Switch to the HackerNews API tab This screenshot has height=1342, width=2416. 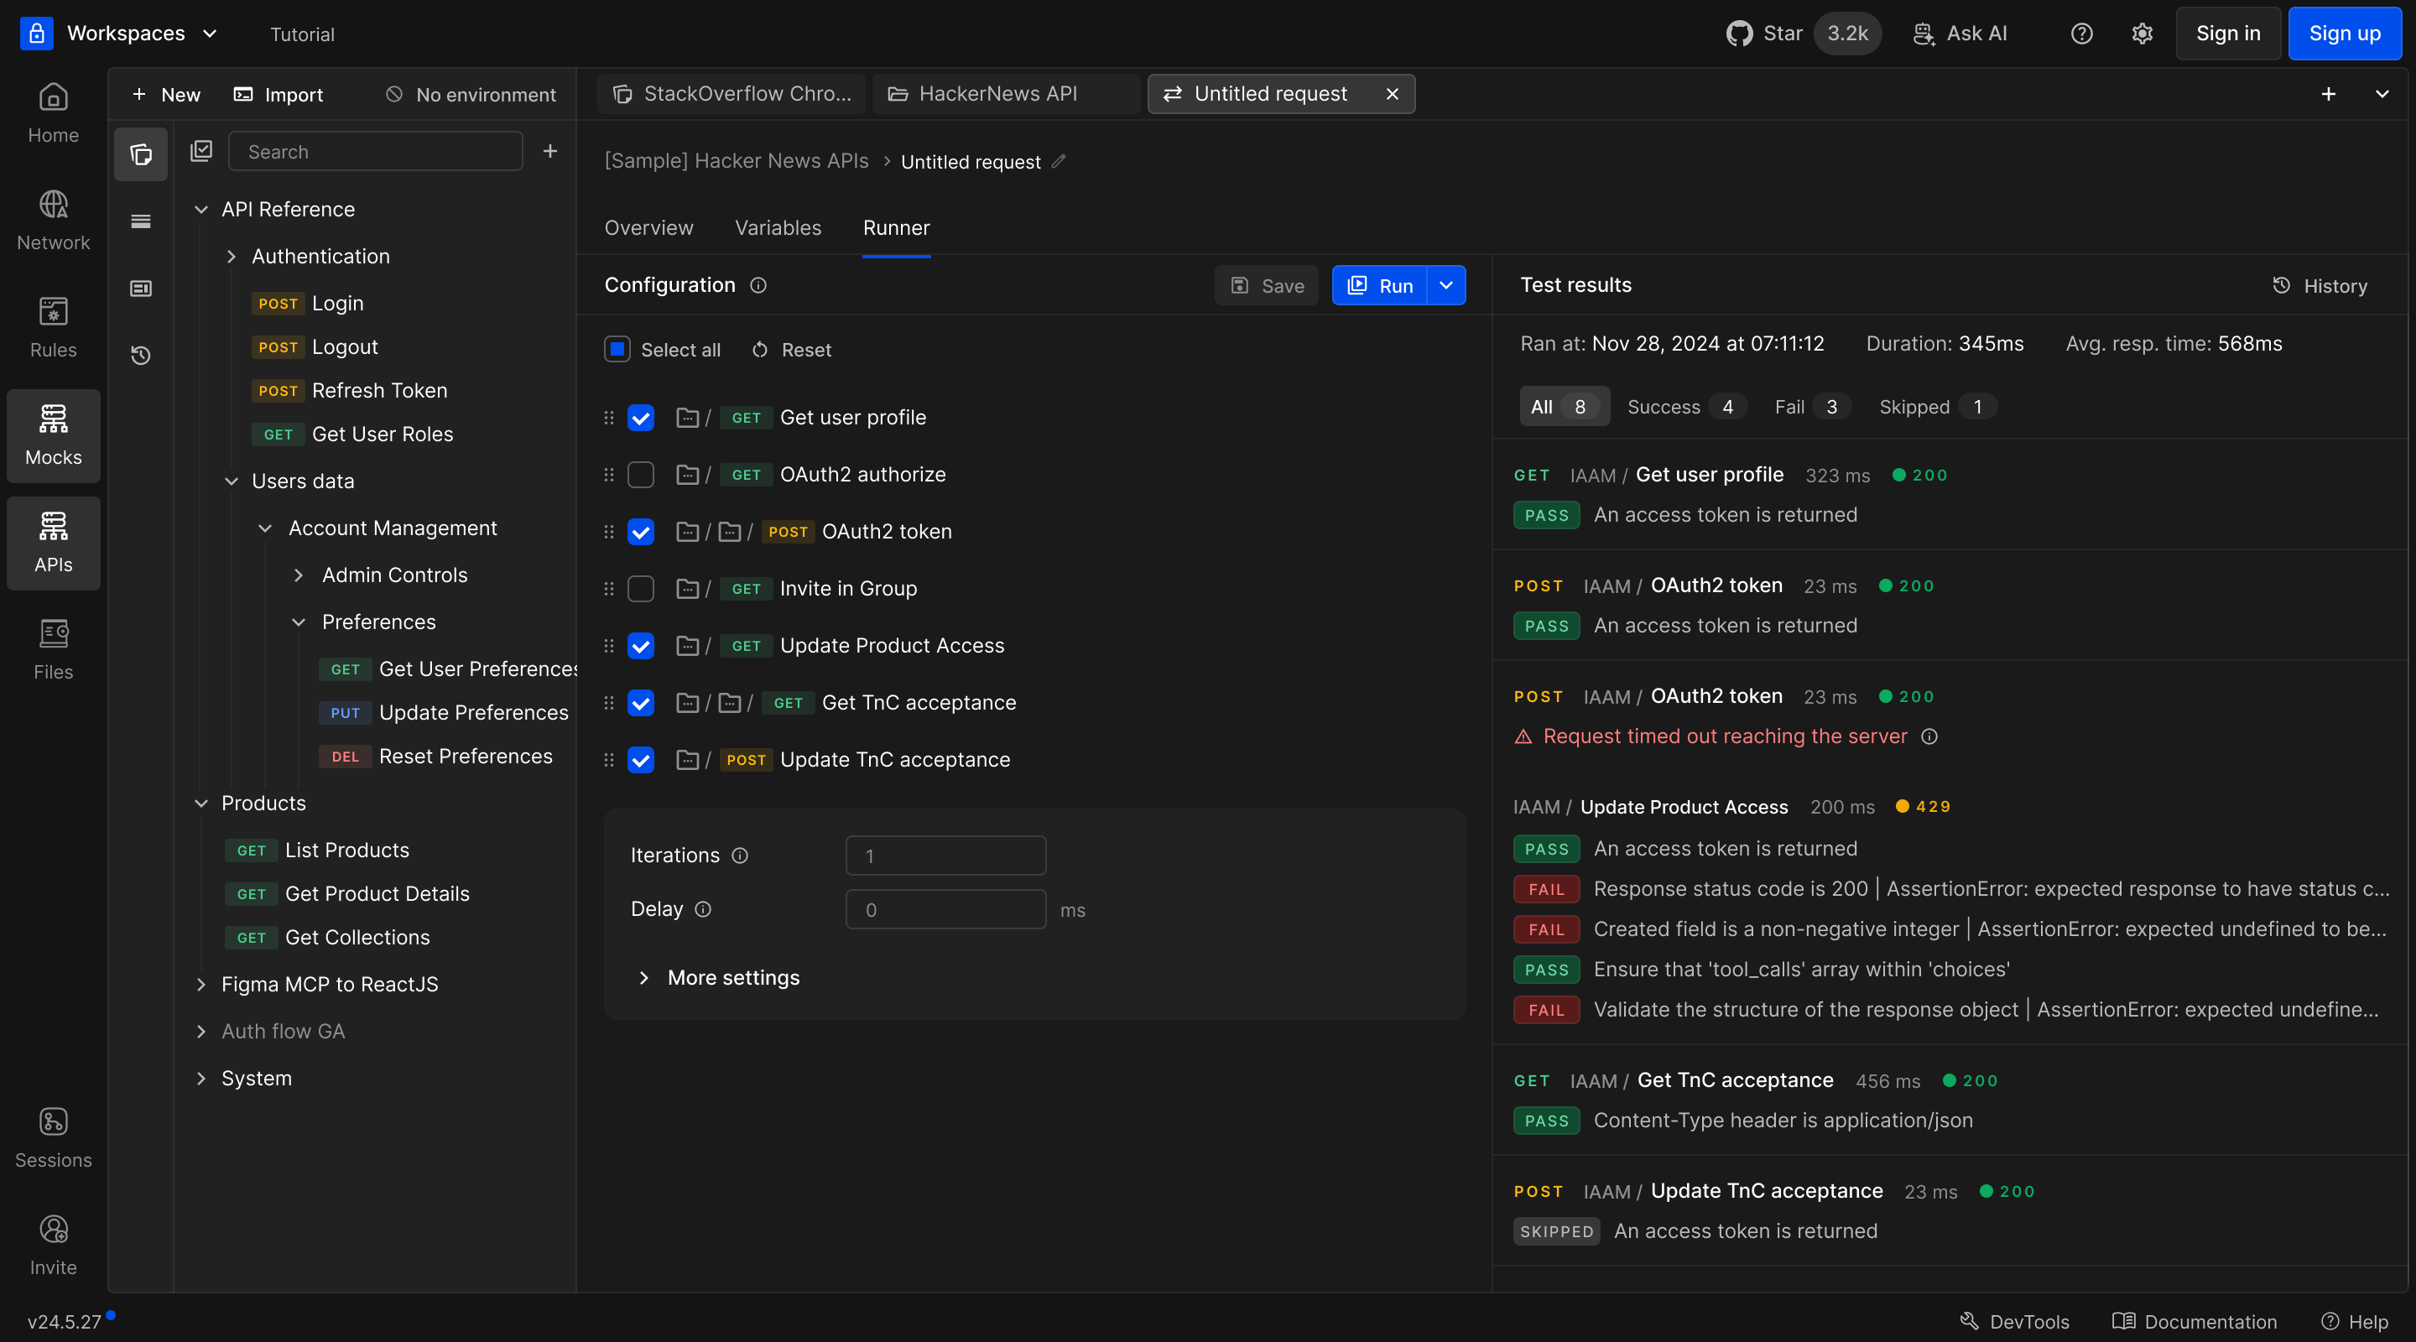coord(1007,94)
